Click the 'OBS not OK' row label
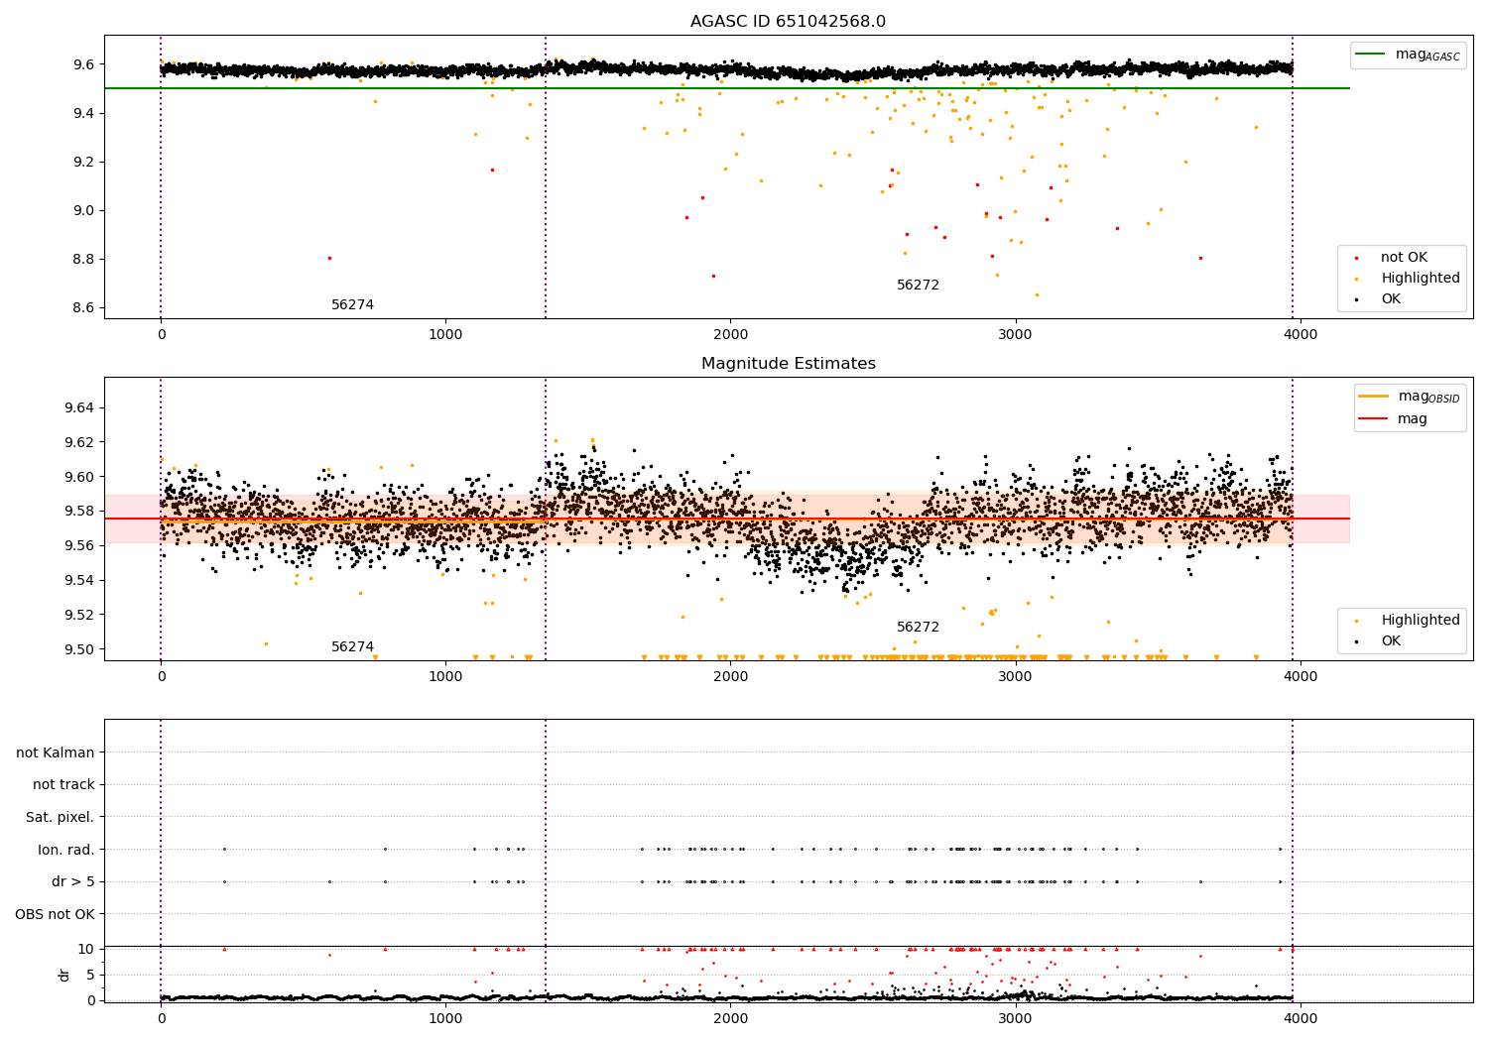Screen dimensions: 1488x1041 (56, 914)
